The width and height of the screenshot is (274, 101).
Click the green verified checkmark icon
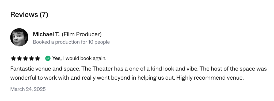(48, 59)
